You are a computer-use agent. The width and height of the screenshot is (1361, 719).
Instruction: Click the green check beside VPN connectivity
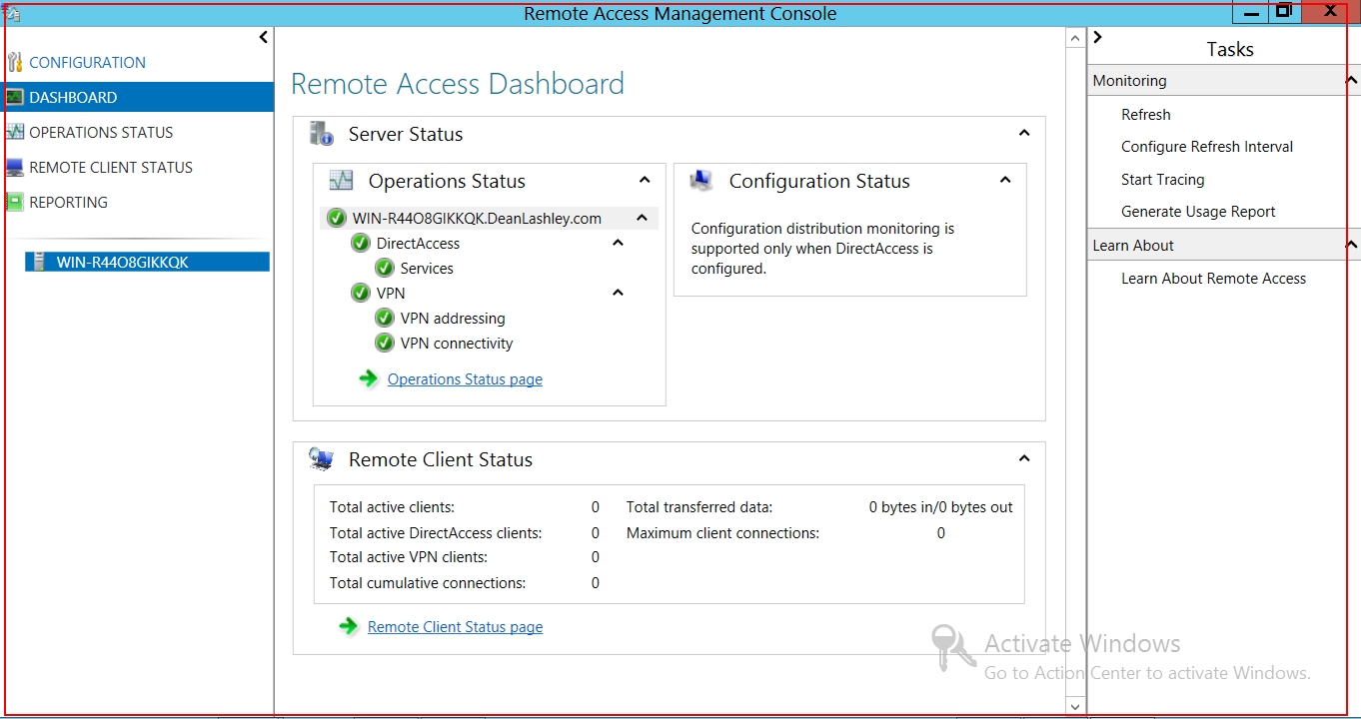(385, 343)
